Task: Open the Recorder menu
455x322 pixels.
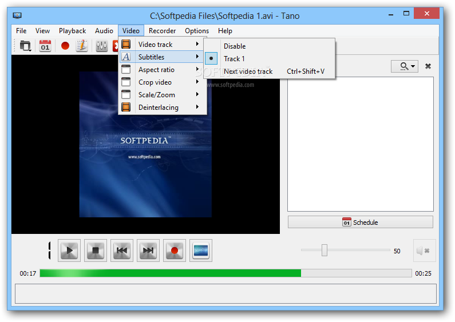Action: click(x=162, y=31)
